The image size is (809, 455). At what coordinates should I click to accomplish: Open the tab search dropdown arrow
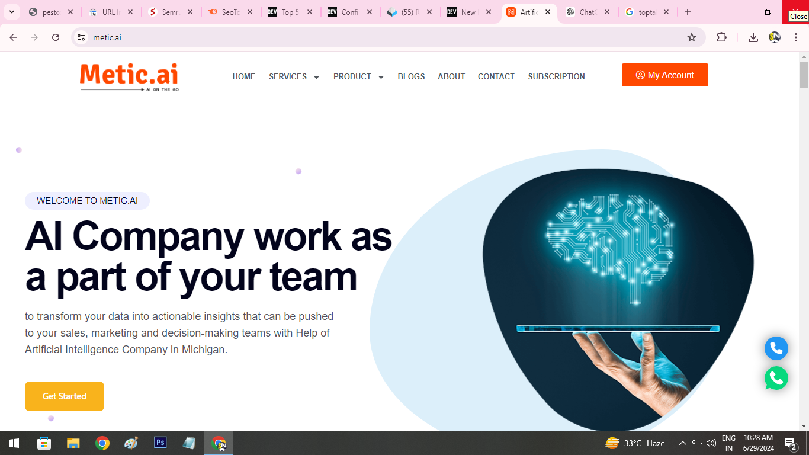[12, 12]
